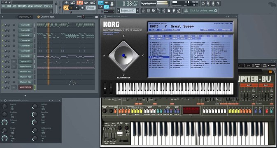Click the arrow step icon in the toolbar
The width and height of the screenshot is (277, 148).
coord(106,2)
